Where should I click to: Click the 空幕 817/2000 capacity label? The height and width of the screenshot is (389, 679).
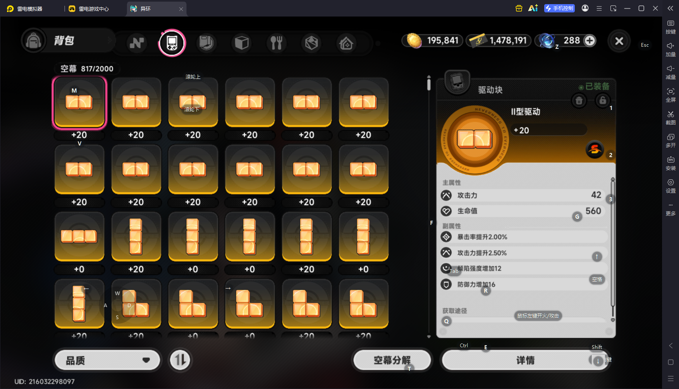87,69
